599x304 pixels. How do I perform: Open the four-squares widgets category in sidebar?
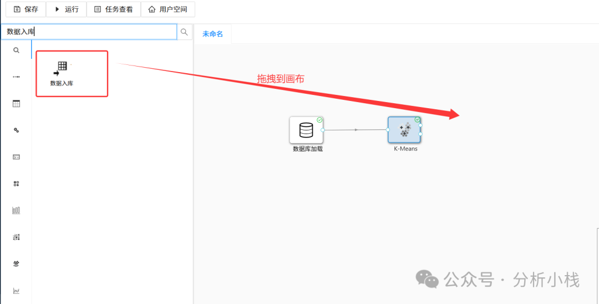tap(16, 184)
